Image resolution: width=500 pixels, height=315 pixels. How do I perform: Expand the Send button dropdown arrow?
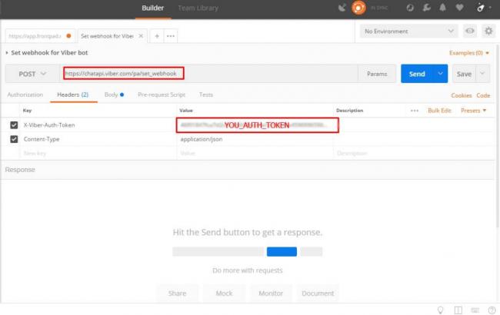440,74
